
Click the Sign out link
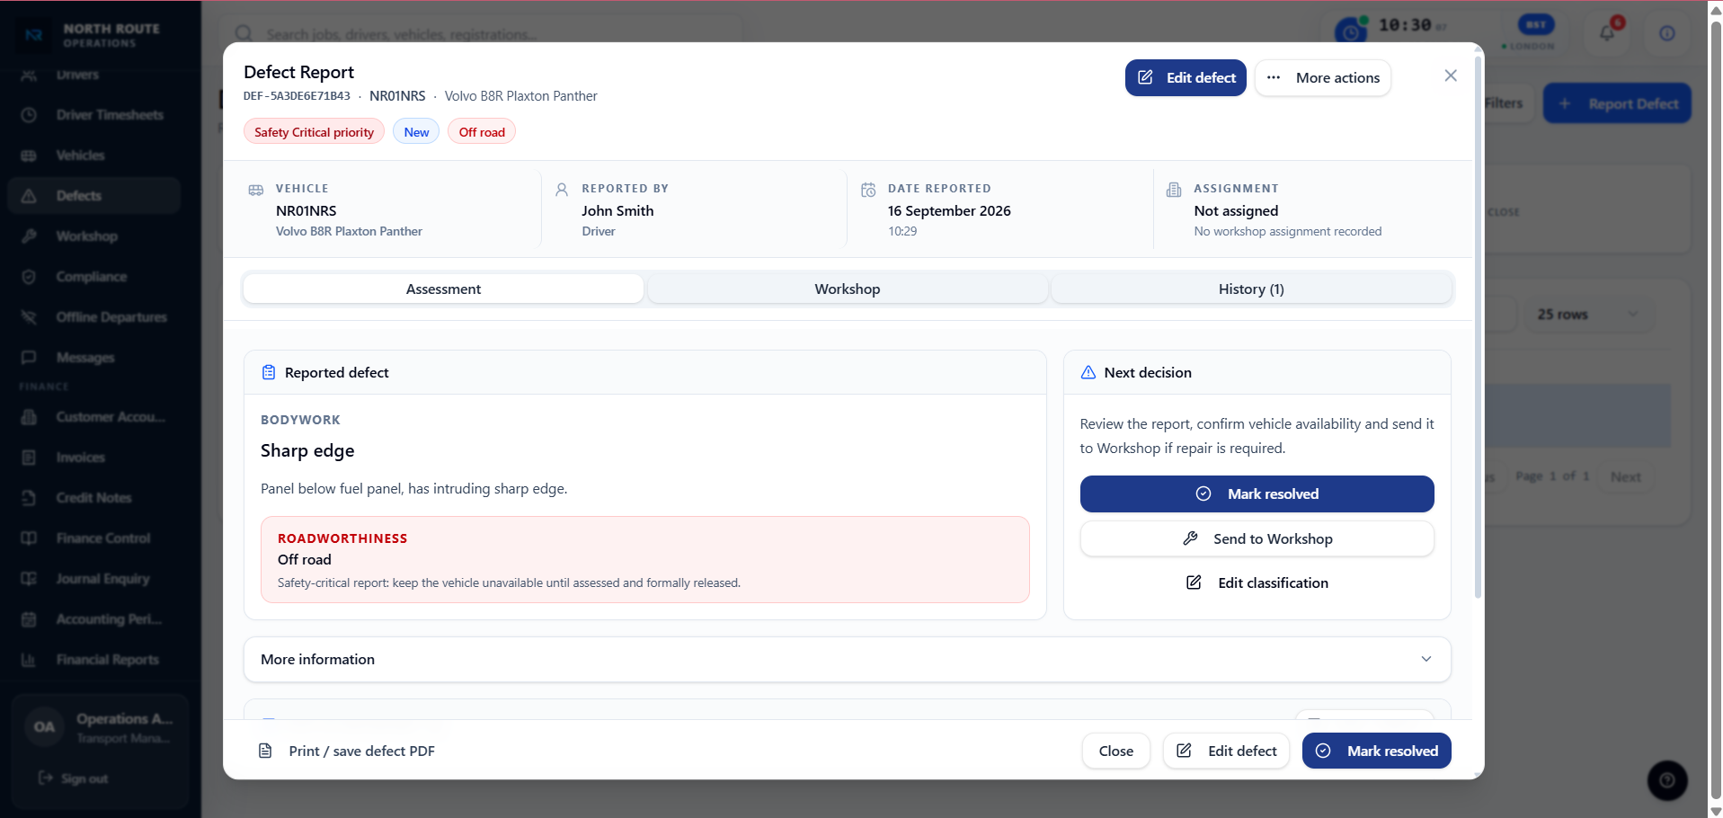(75, 778)
